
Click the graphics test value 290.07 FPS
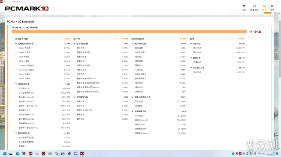(240, 48)
